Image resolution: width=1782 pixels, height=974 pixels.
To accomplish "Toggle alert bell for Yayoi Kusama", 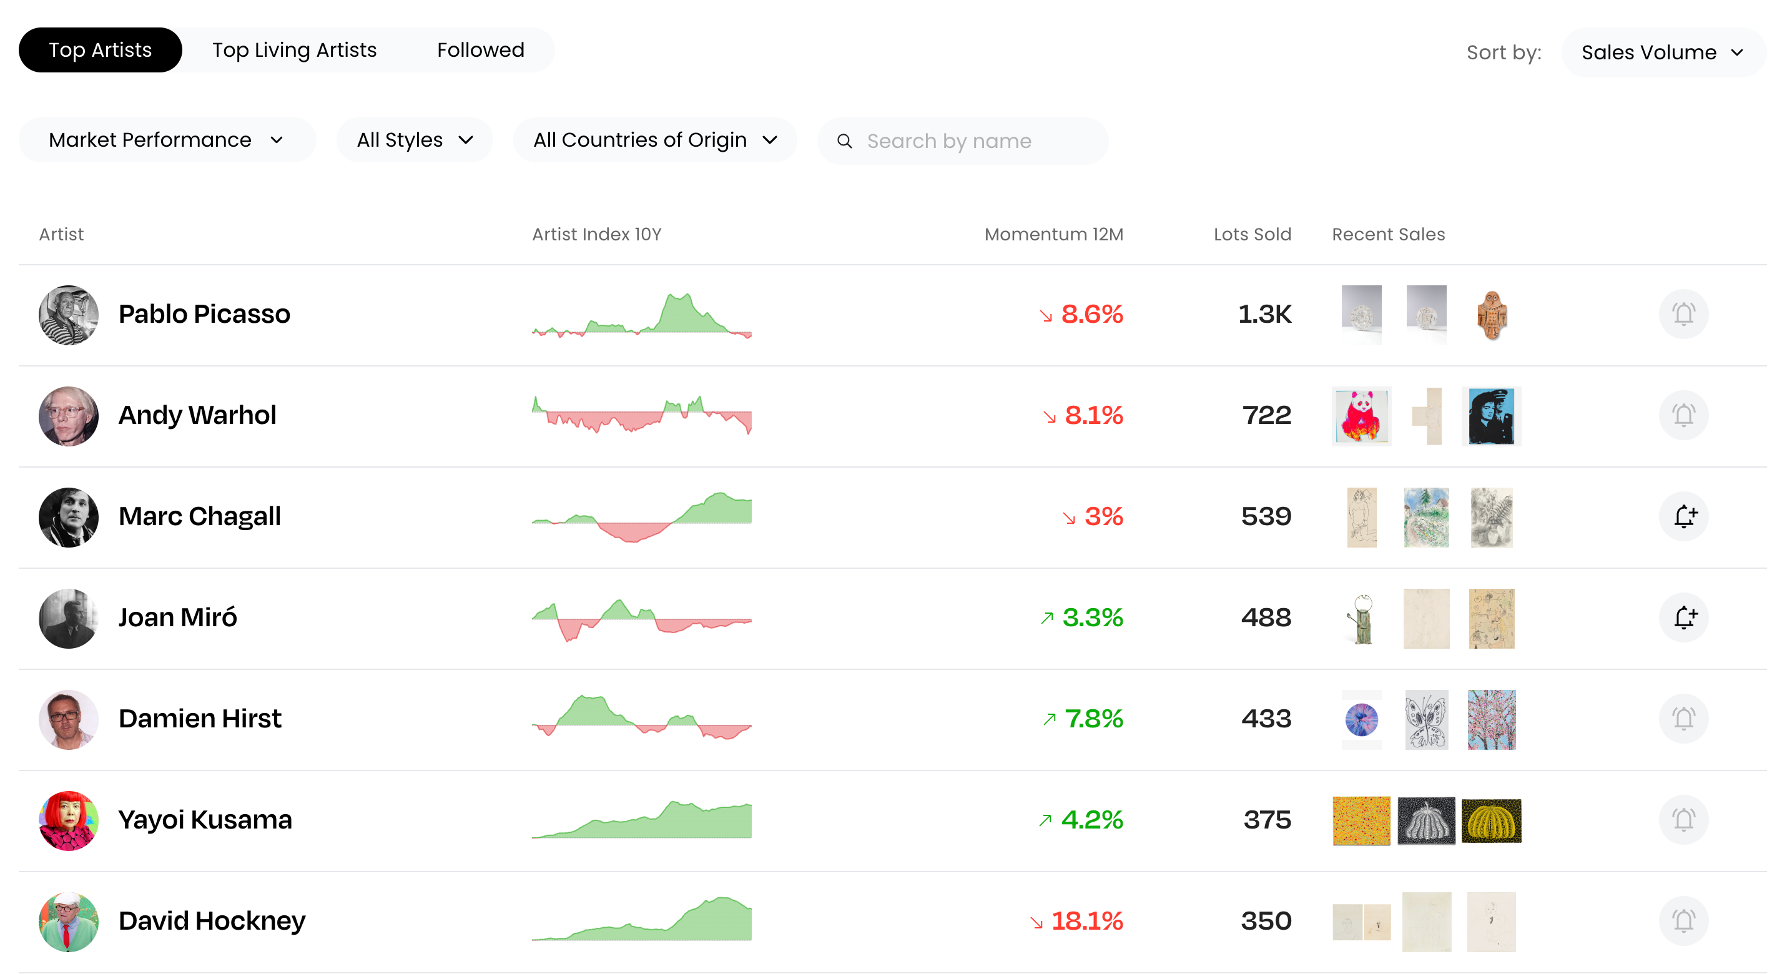I will (x=1683, y=820).
